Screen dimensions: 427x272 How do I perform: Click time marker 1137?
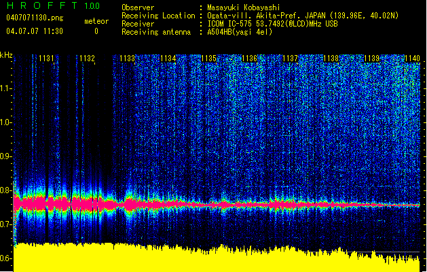coord(291,58)
